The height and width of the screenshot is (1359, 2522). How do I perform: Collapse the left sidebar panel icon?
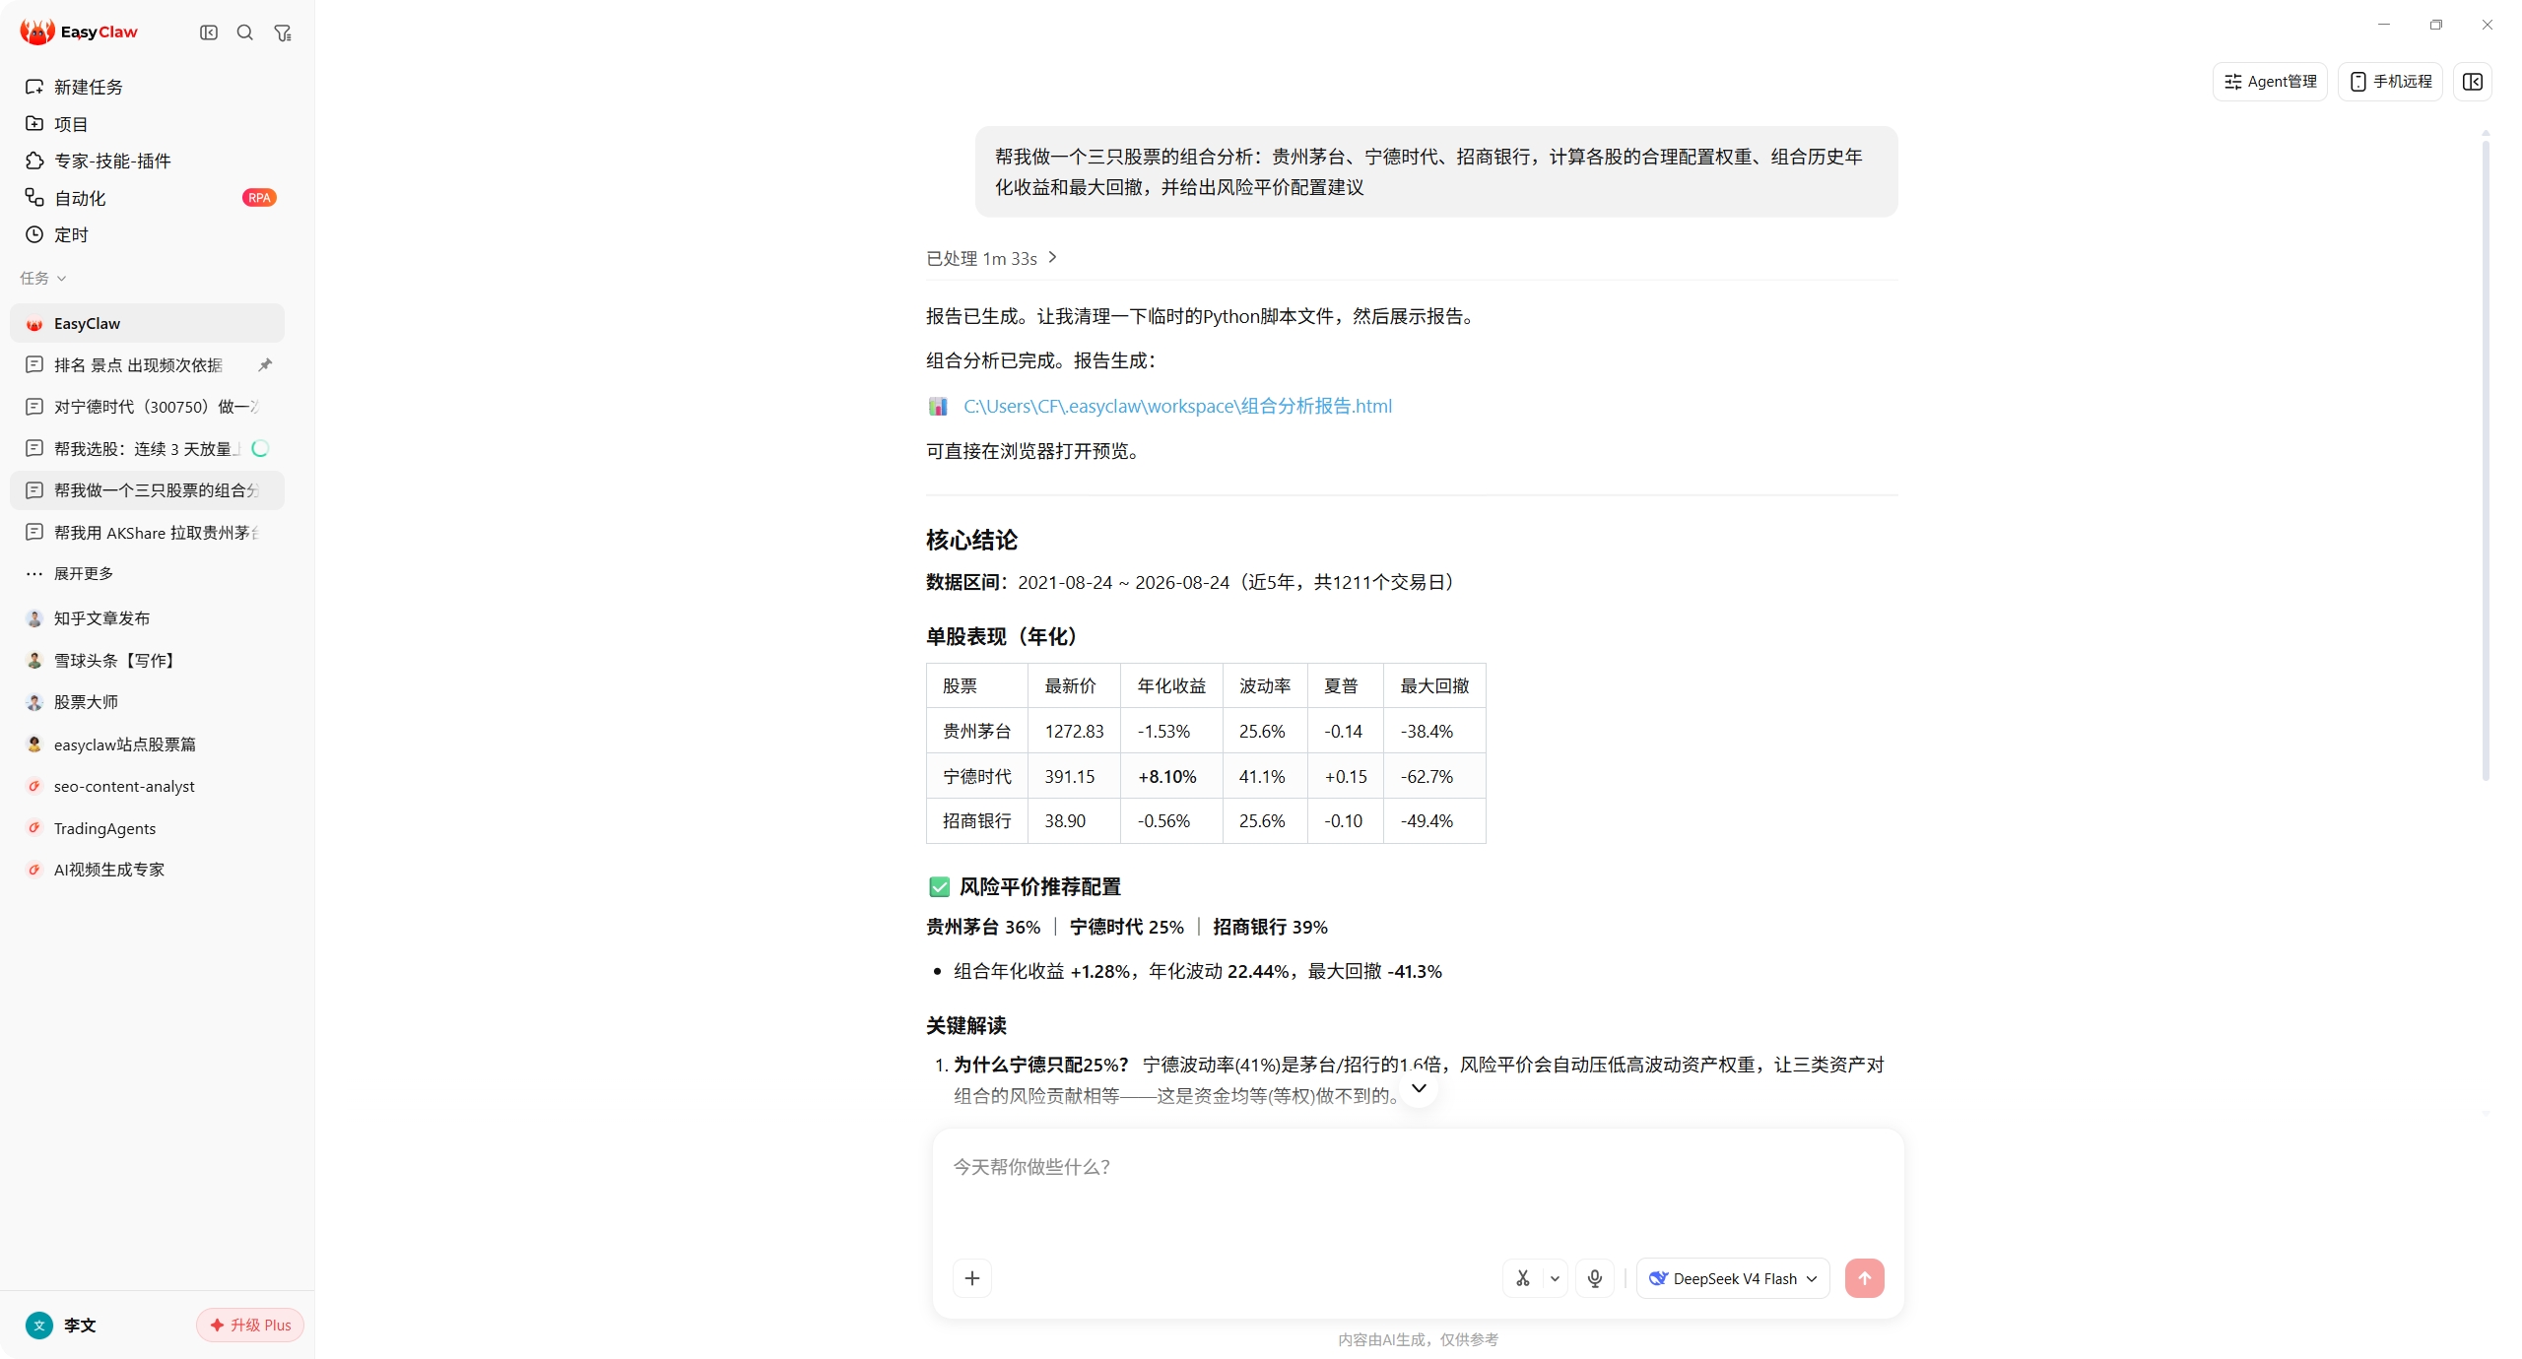coord(209,32)
